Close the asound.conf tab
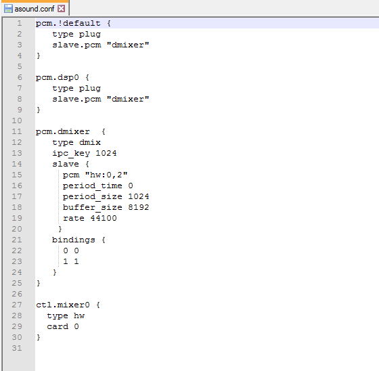Screen dimensions: 379x371 point(62,9)
